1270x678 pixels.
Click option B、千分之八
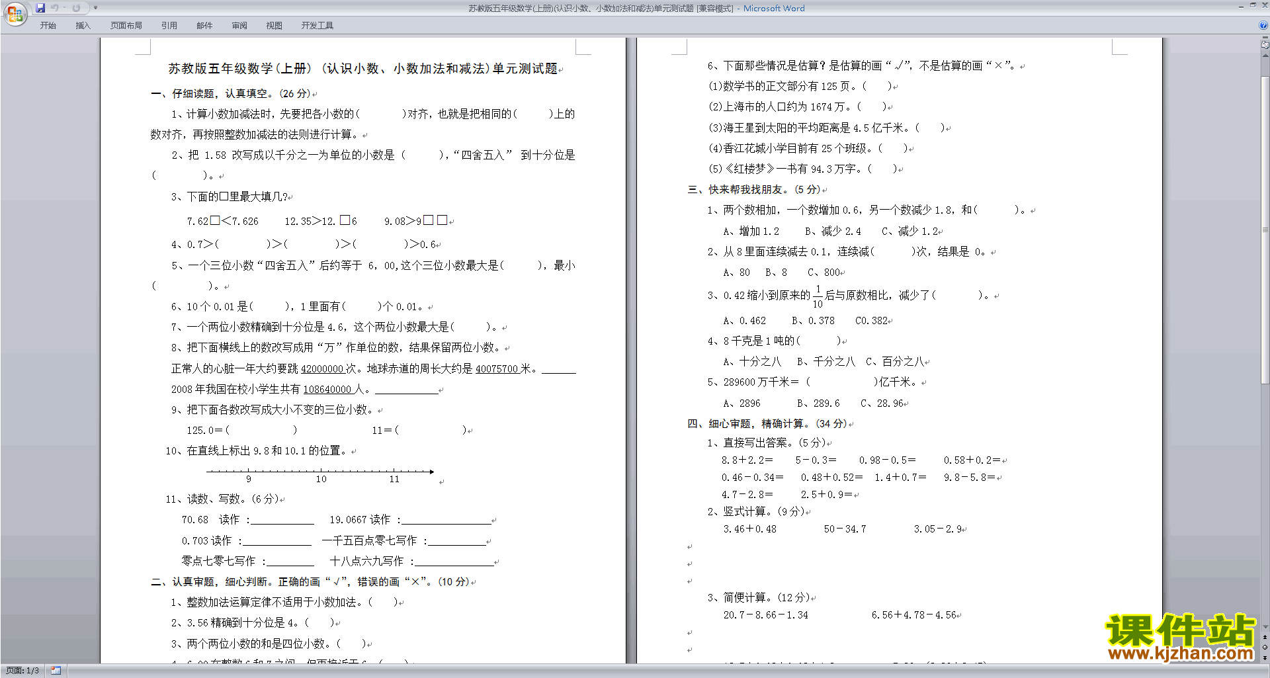[826, 362]
